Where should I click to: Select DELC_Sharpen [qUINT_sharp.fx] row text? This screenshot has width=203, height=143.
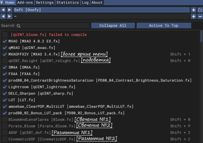pyautogui.click(x=41, y=93)
